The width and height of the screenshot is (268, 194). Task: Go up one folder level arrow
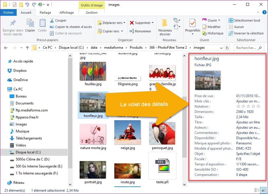27,48
